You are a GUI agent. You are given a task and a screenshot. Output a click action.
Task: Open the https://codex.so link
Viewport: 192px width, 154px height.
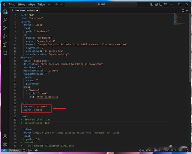pos(47,97)
